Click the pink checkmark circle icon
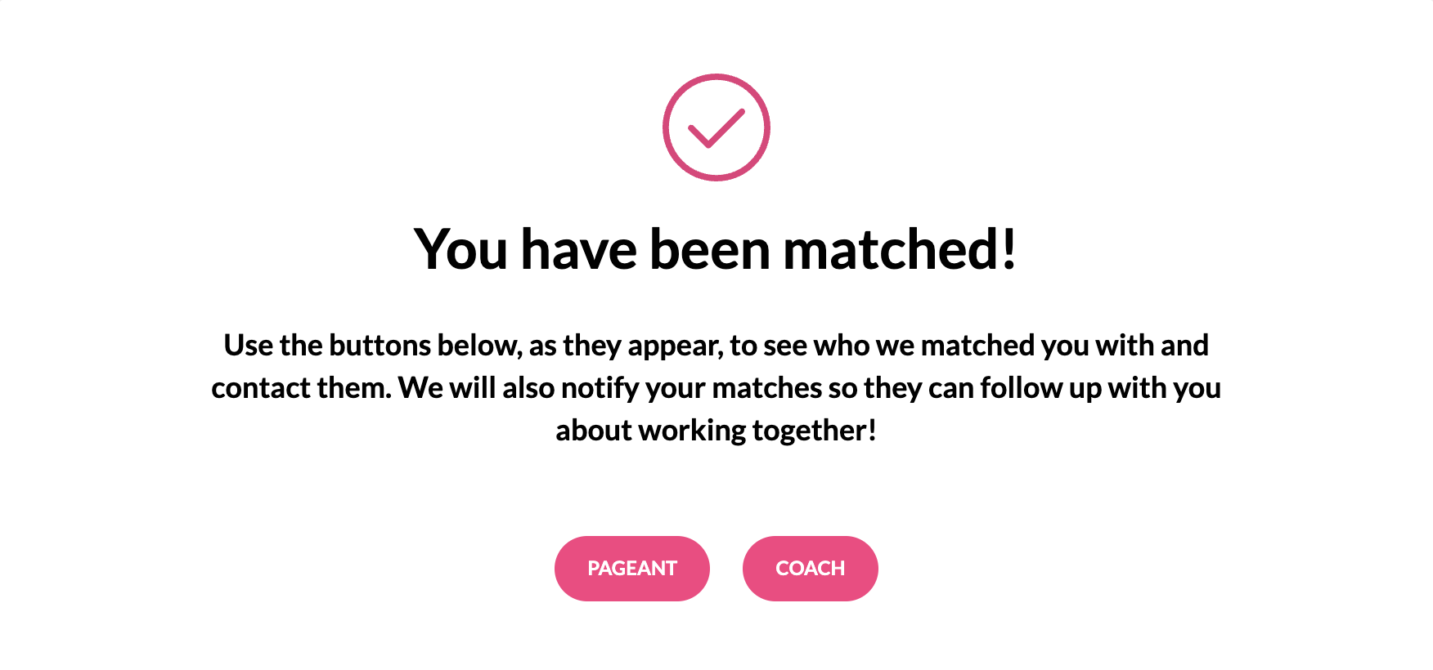The image size is (1433, 670). tap(716, 127)
